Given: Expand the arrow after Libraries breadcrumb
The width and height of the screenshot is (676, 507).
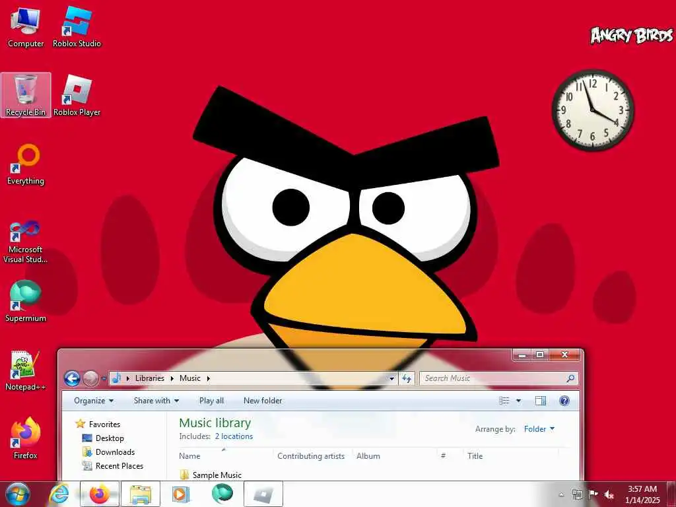Looking at the screenshot, I should (172, 378).
